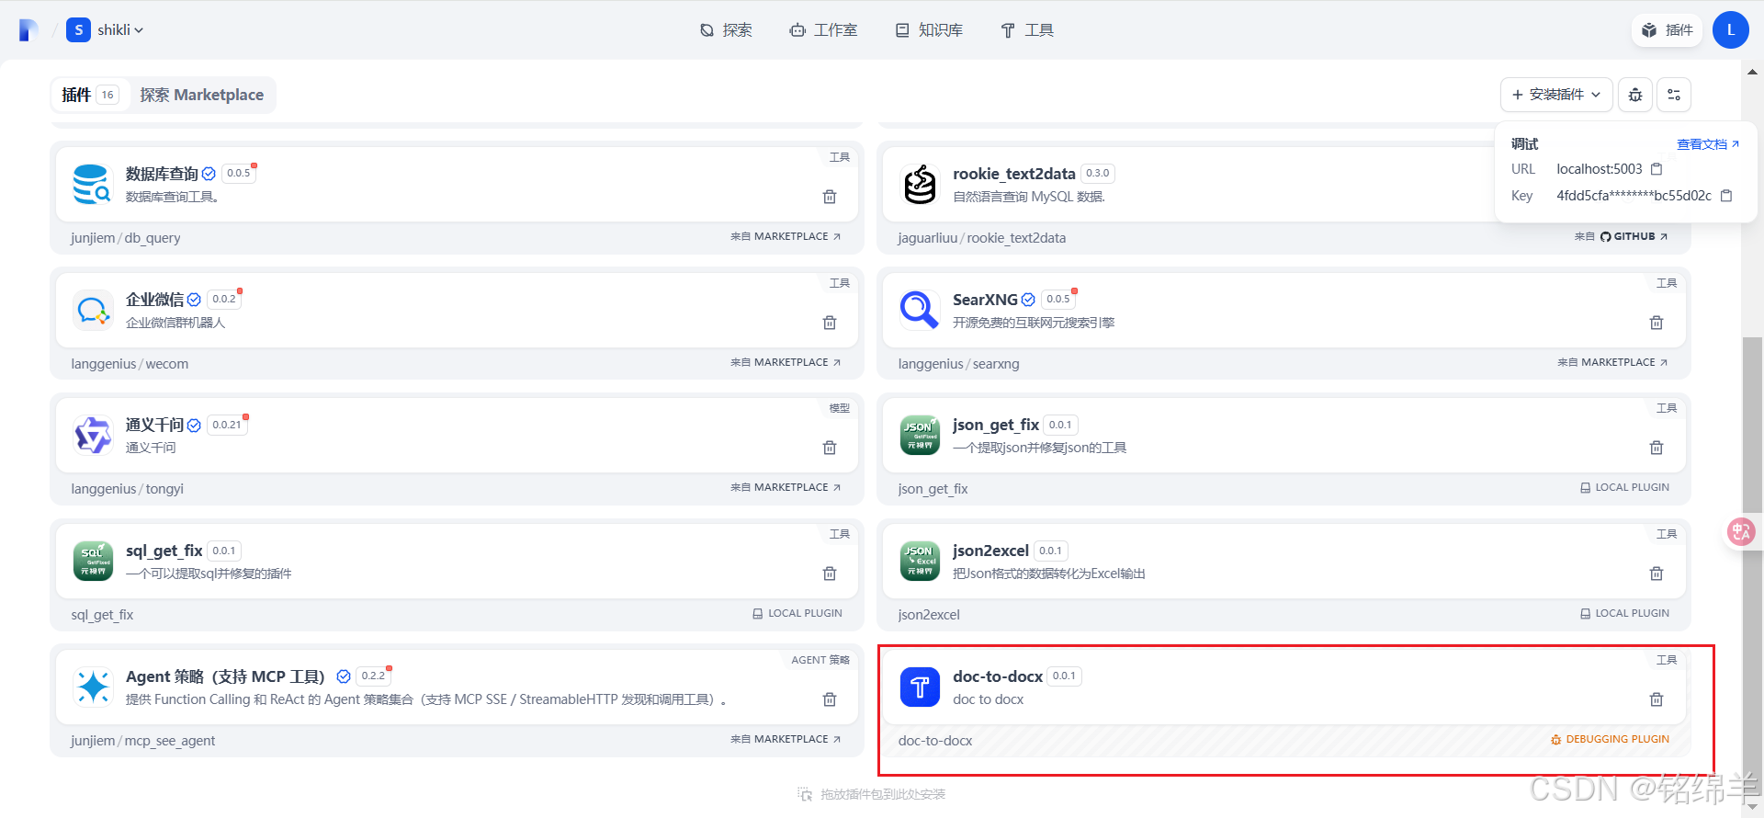Click the junjiem/db_query identifier text
Image resolution: width=1764 pixels, height=818 pixels.
pyautogui.click(x=126, y=238)
